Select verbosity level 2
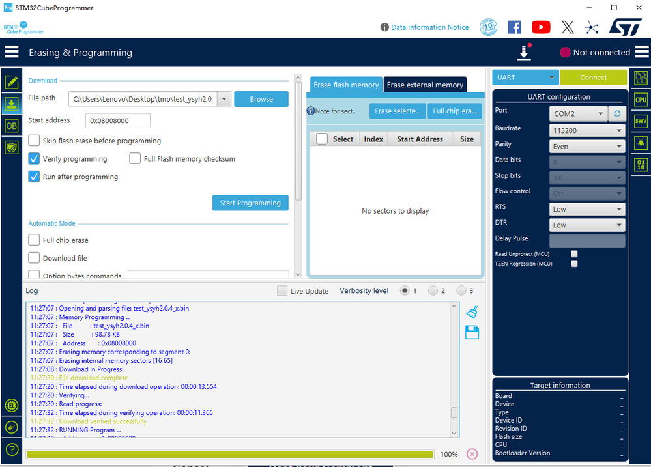 (x=433, y=290)
